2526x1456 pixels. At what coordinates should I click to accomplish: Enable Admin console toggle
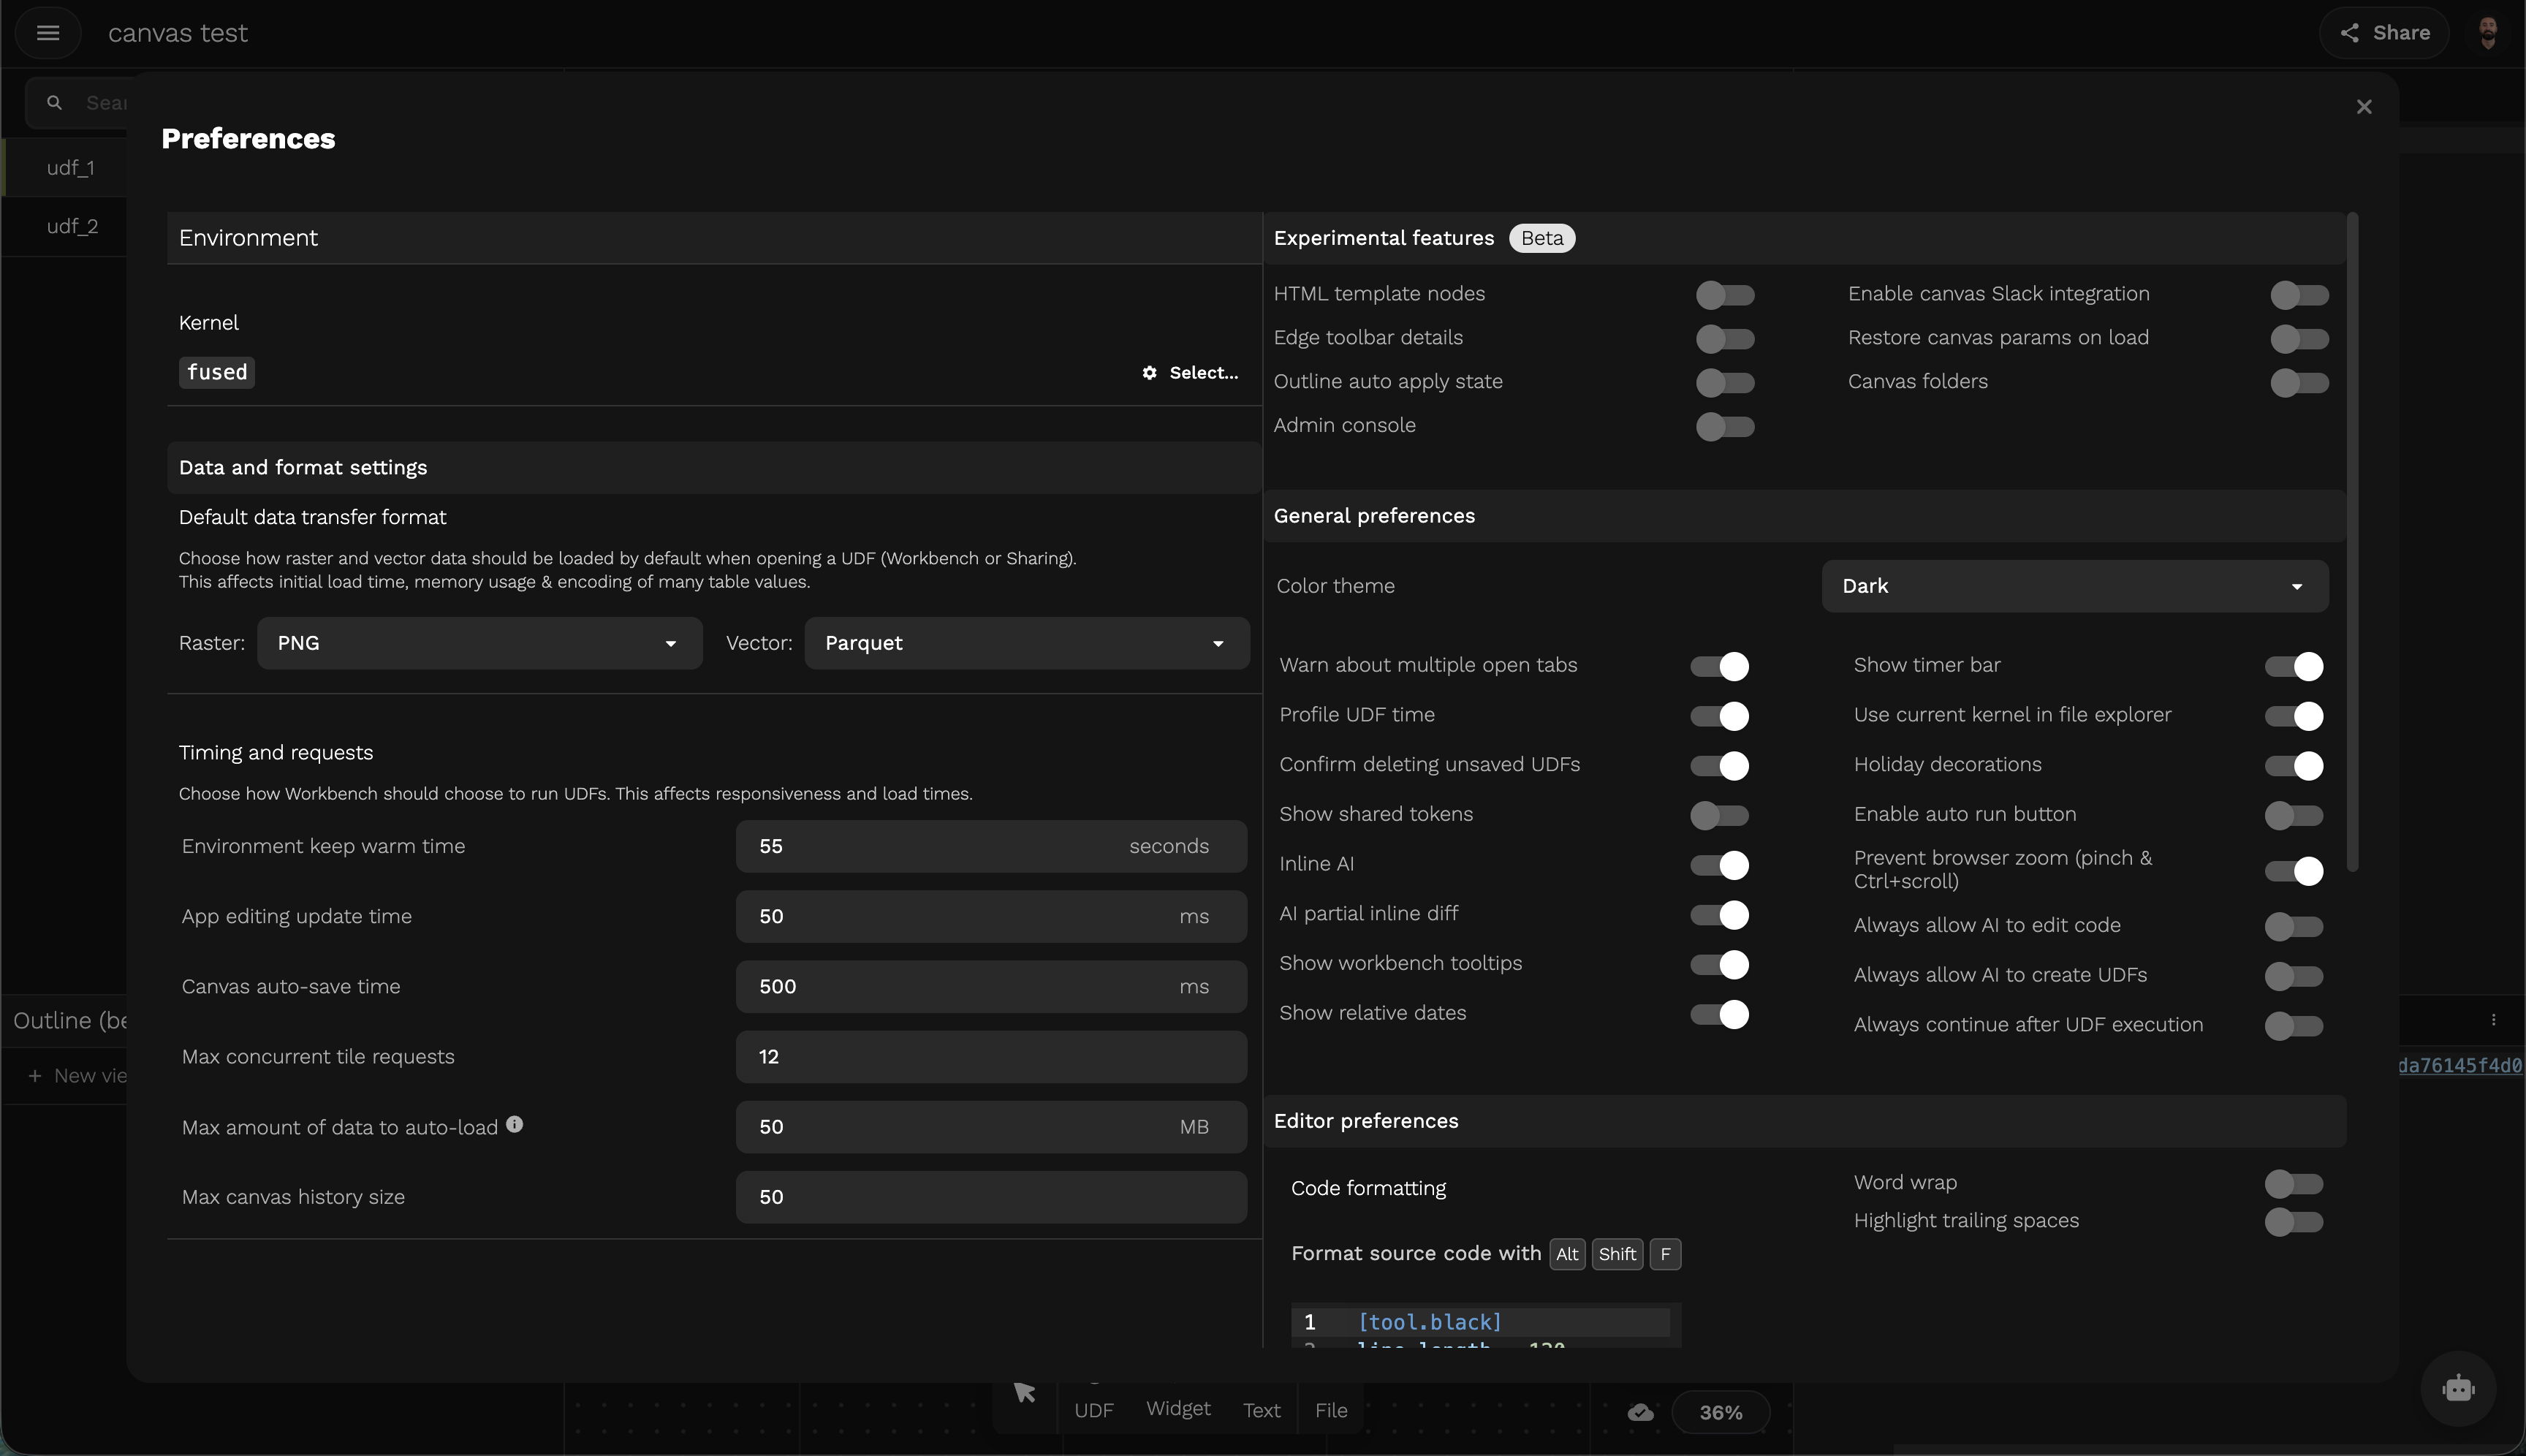[x=1725, y=427]
